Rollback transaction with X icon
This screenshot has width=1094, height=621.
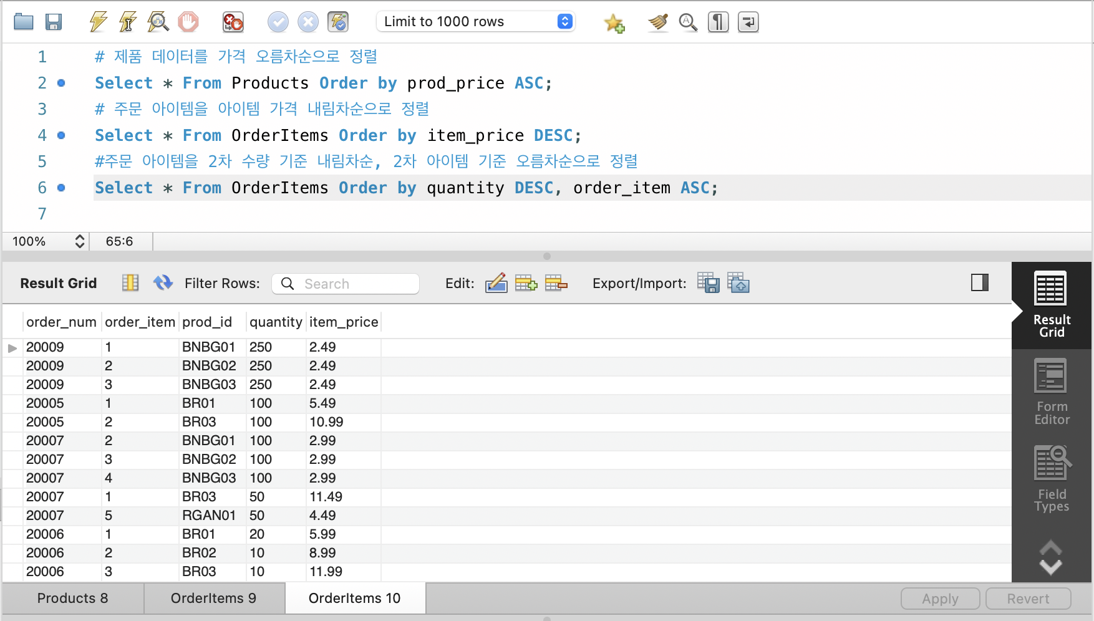pyautogui.click(x=307, y=22)
